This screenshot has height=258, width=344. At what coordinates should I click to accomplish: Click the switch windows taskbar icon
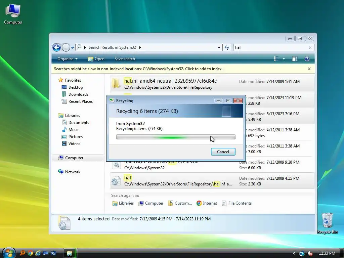coord(53,253)
